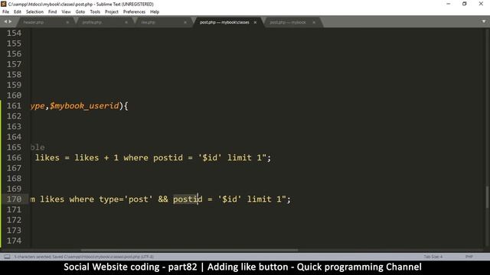490x275 pixels.
Task: Click the Sublime Text icon in title bar
Action: pos(4,4)
